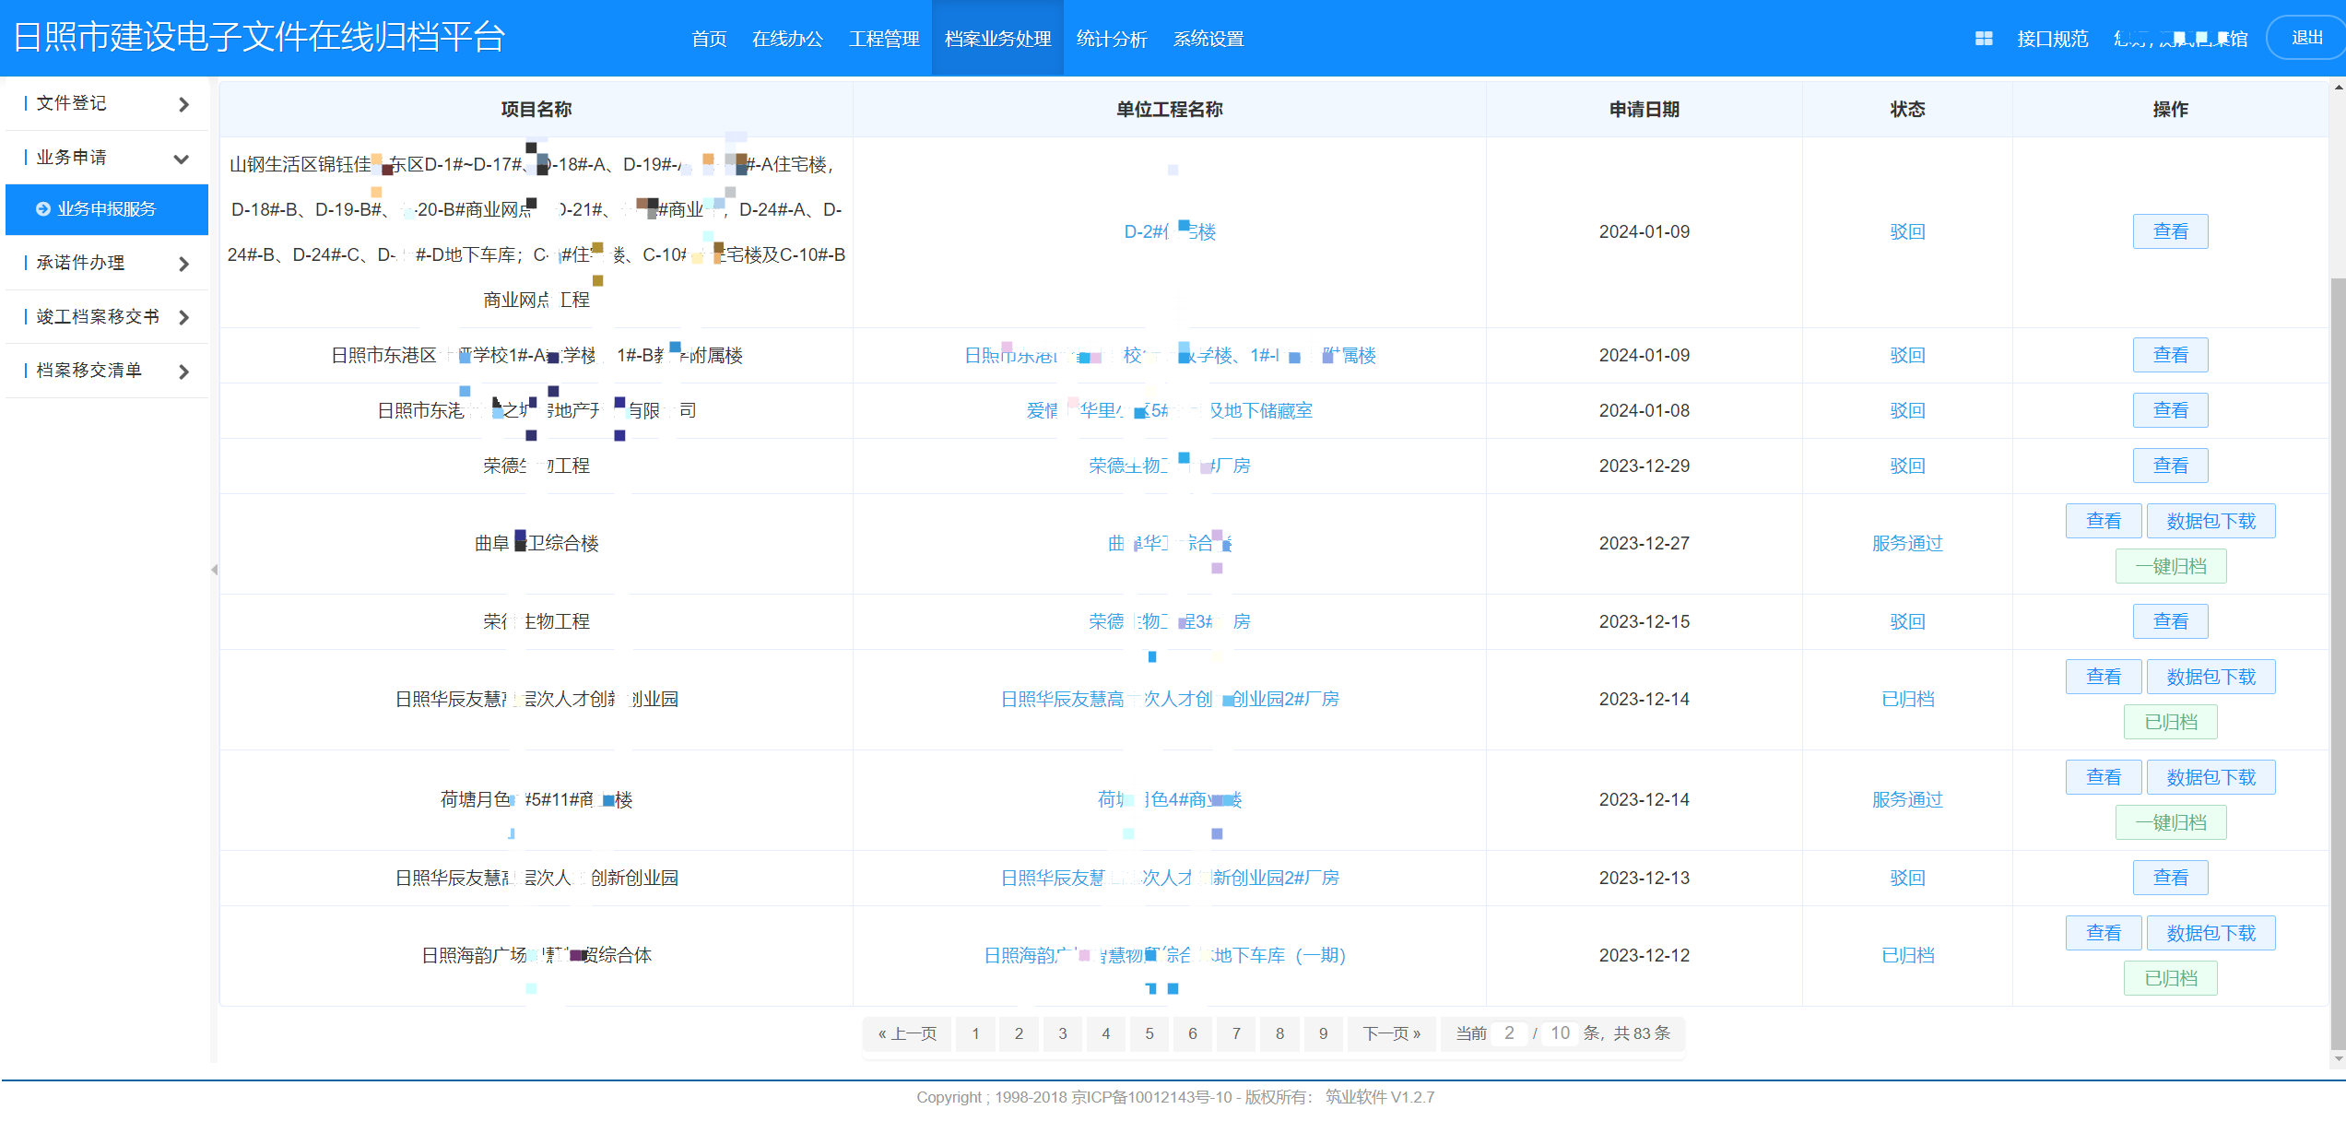2346x1121 pixels.
Task: Jump to page 3
Action: (1062, 1033)
